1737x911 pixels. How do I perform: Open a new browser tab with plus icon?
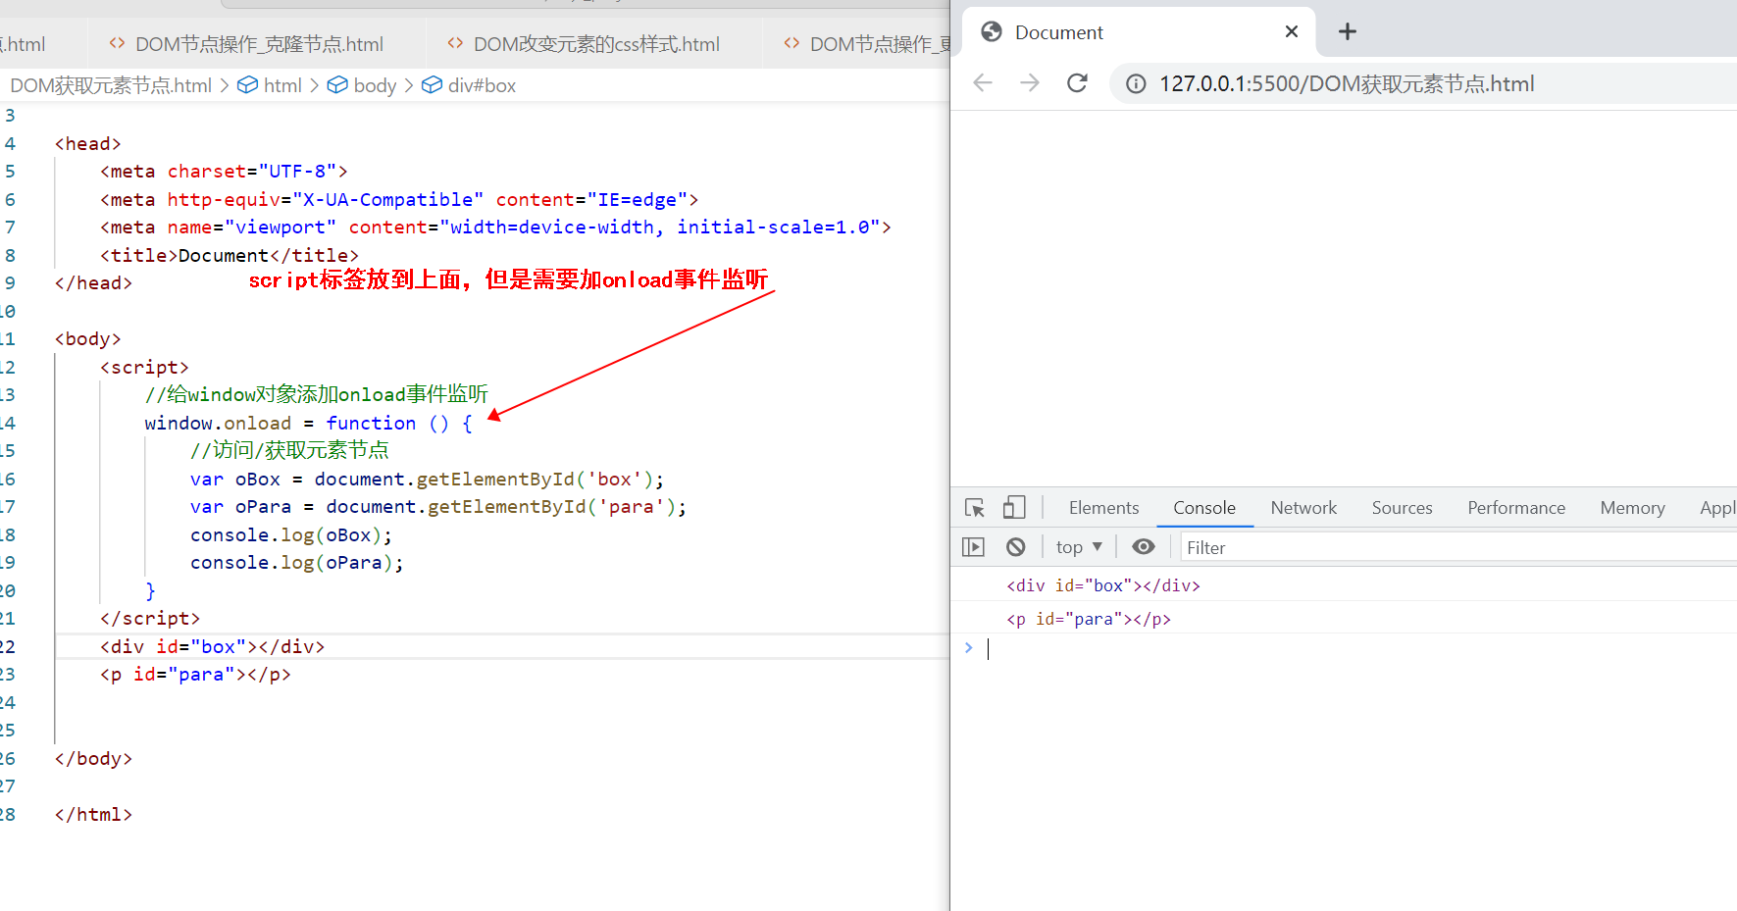click(1348, 31)
